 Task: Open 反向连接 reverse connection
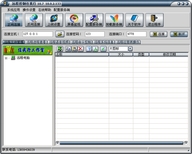[x=34, y=20]
